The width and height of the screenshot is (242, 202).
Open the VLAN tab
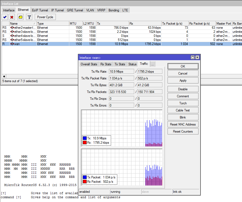click(x=90, y=10)
